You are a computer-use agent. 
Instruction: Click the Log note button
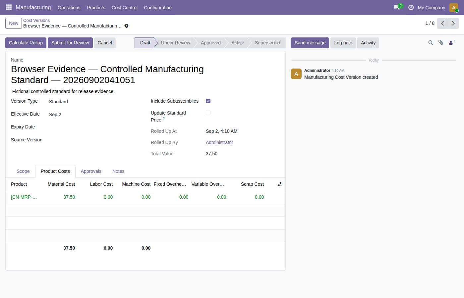click(x=343, y=43)
